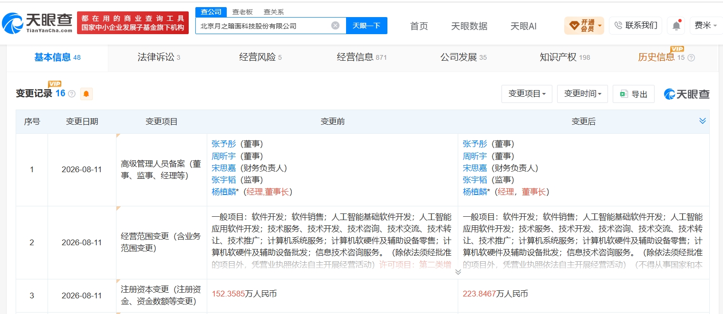Open 张宇韬 link in the 变更后 column
Viewport: 723px width, 314px height.
[475, 179]
